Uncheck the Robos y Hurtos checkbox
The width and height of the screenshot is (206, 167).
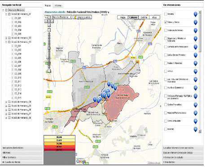coord(166,22)
